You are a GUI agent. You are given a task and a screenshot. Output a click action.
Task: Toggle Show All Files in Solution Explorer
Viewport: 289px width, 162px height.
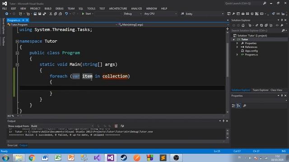click(x=271, y=25)
